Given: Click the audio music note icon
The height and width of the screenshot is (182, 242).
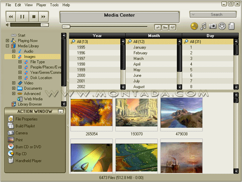Looking at the screenshot, I should pyautogui.click(x=203, y=26).
